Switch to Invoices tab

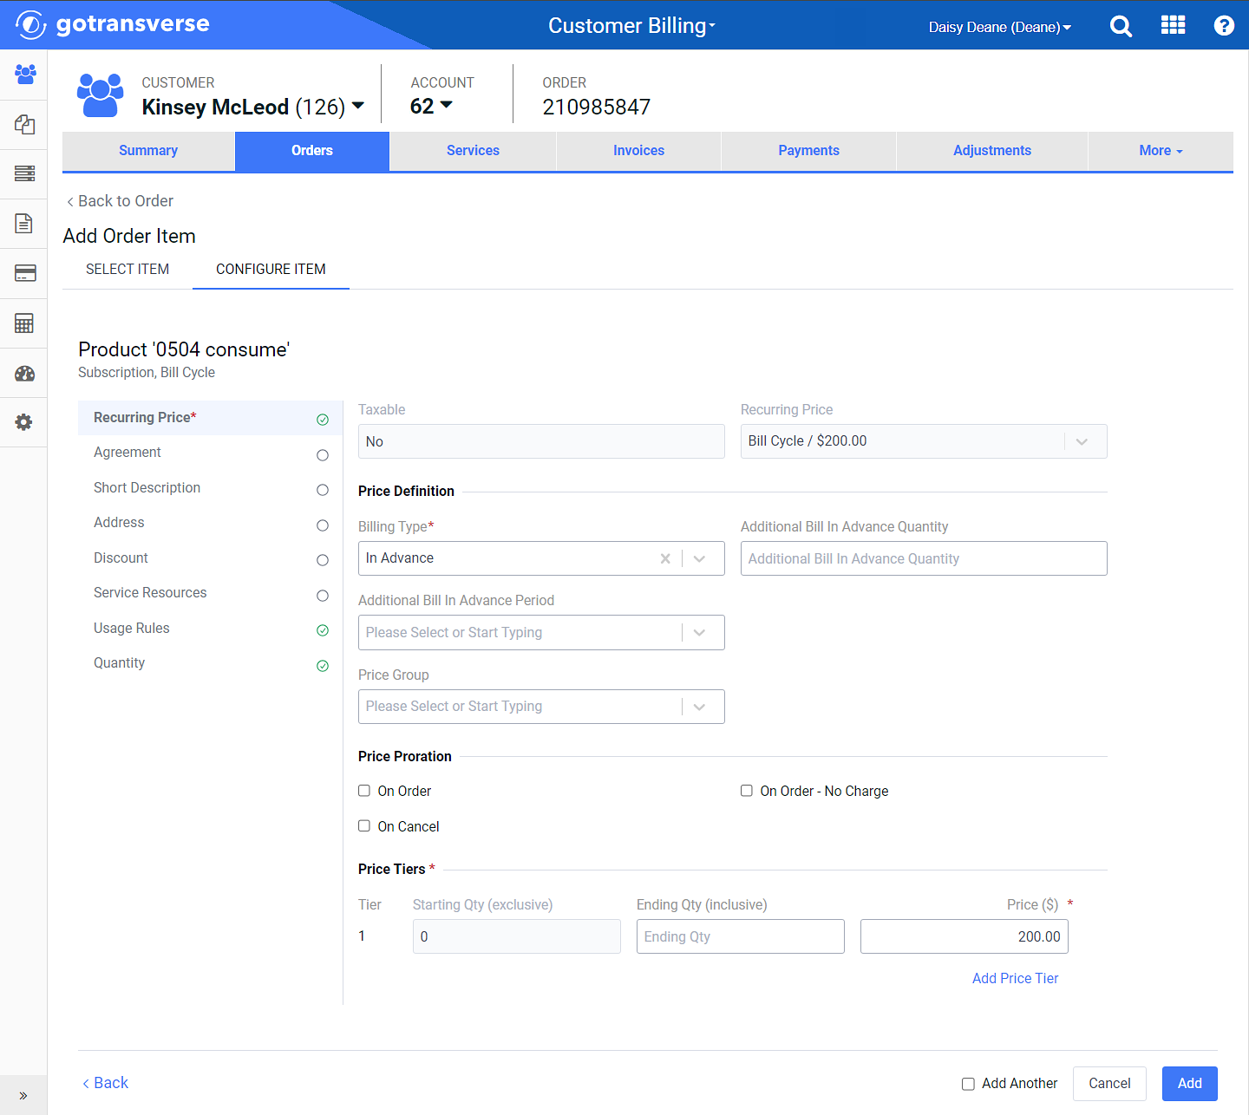click(638, 151)
